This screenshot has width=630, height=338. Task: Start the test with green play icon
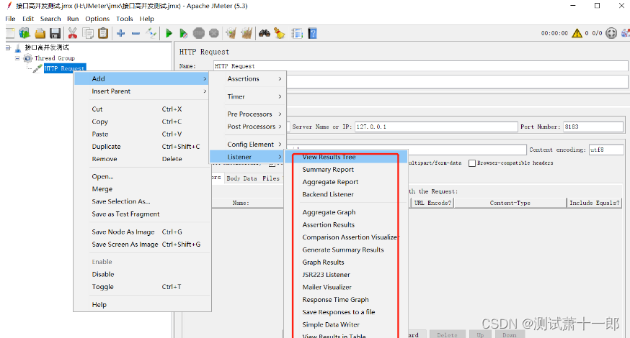point(169,33)
